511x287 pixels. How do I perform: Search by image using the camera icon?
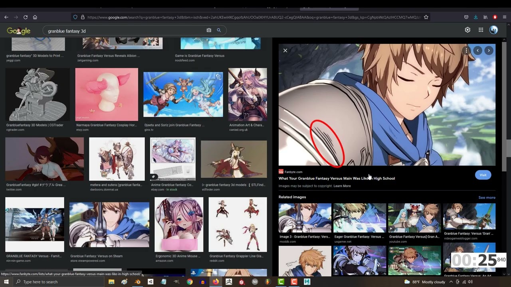pyautogui.click(x=209, y=30)
